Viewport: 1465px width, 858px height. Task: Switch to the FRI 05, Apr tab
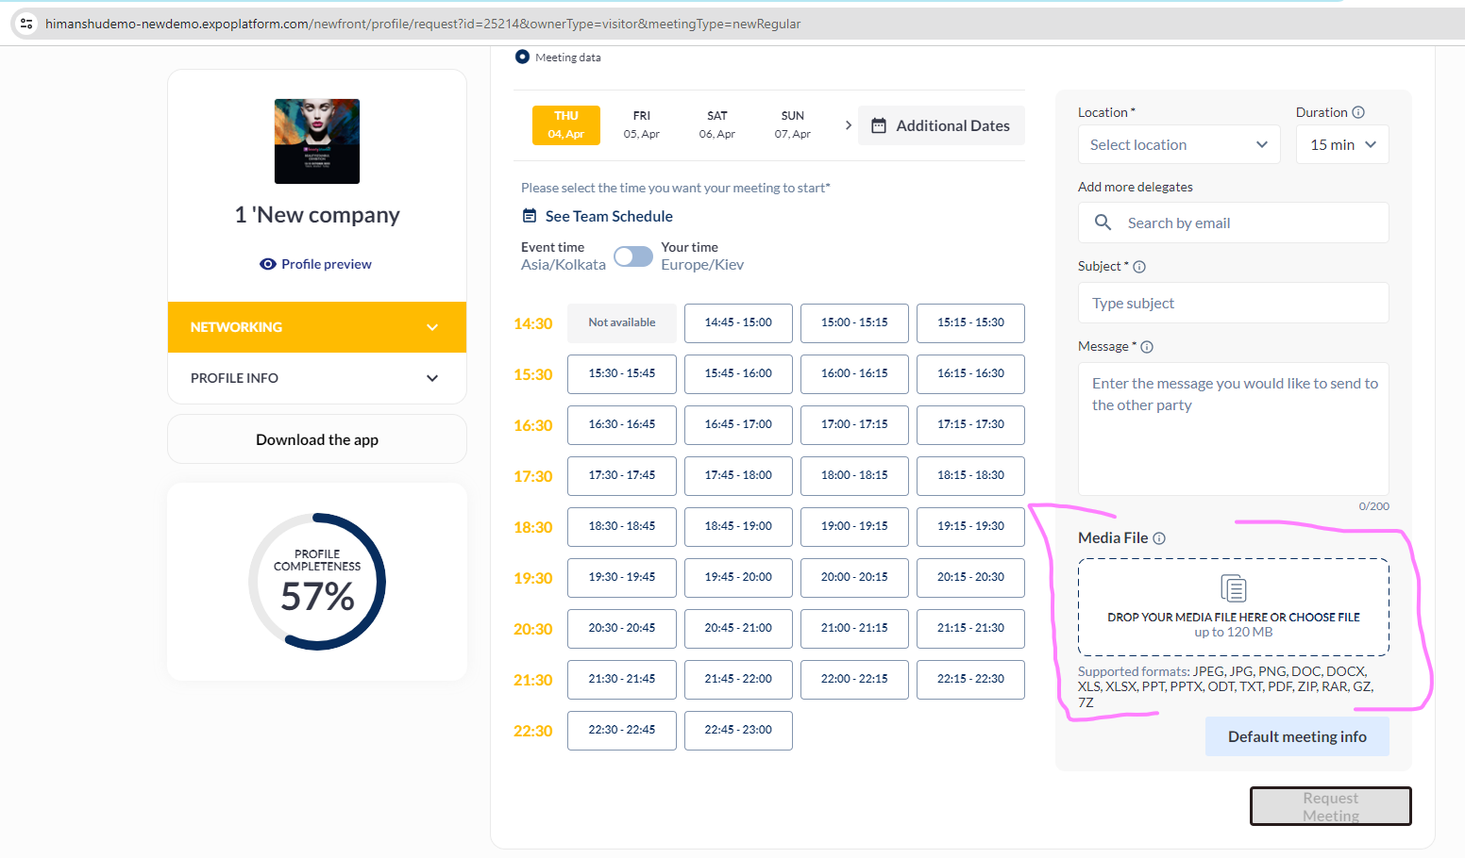[641, 124]
